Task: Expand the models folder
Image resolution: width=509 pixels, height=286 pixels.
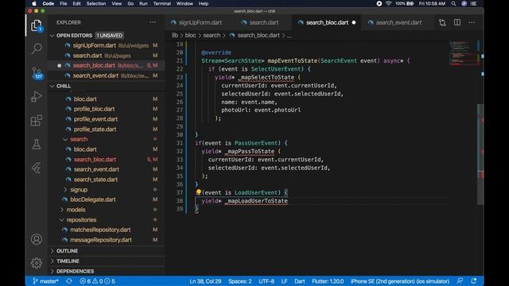Action: pyautogui.click(x=62, y=210)
